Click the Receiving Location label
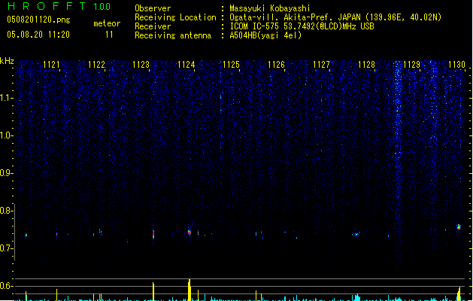473x301 pixels. point(175,17)
